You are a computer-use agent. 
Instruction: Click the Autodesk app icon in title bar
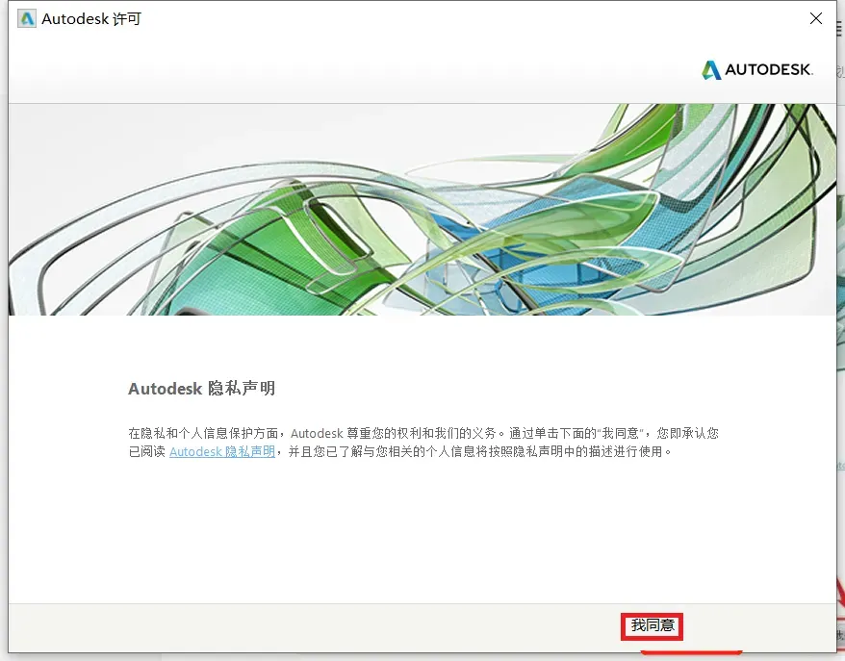coord(27,19)
